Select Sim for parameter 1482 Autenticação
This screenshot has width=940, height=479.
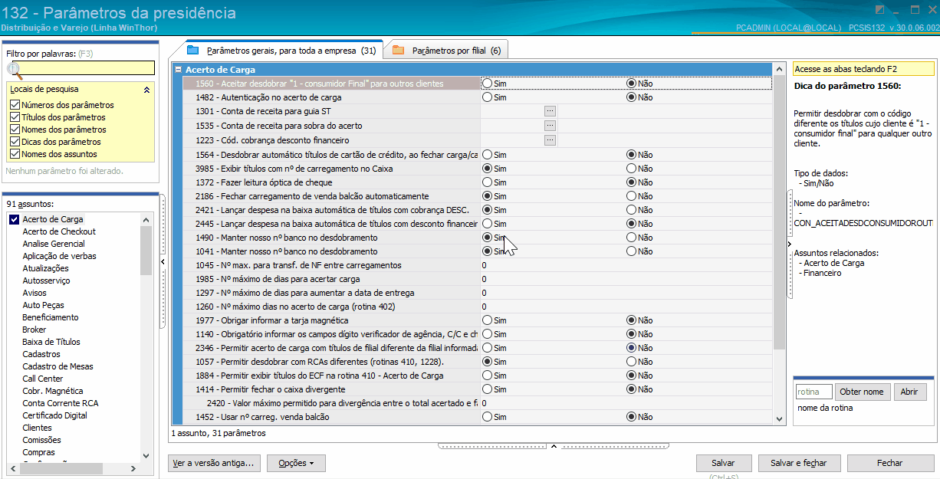pos(487,97)
